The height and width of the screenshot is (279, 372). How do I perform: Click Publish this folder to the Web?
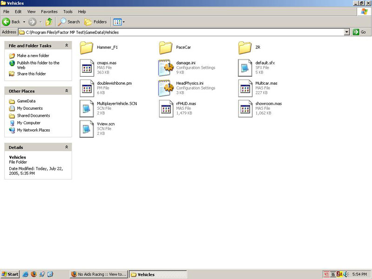click(x=38, y=65)
